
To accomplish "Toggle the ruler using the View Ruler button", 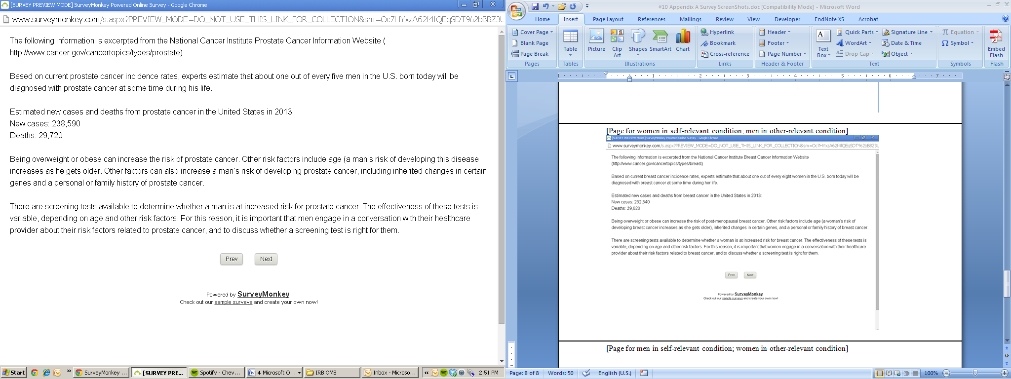I will coord(1007,76).
